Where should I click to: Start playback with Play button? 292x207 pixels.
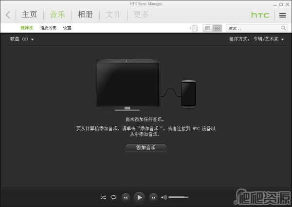[x=139, y=197]
